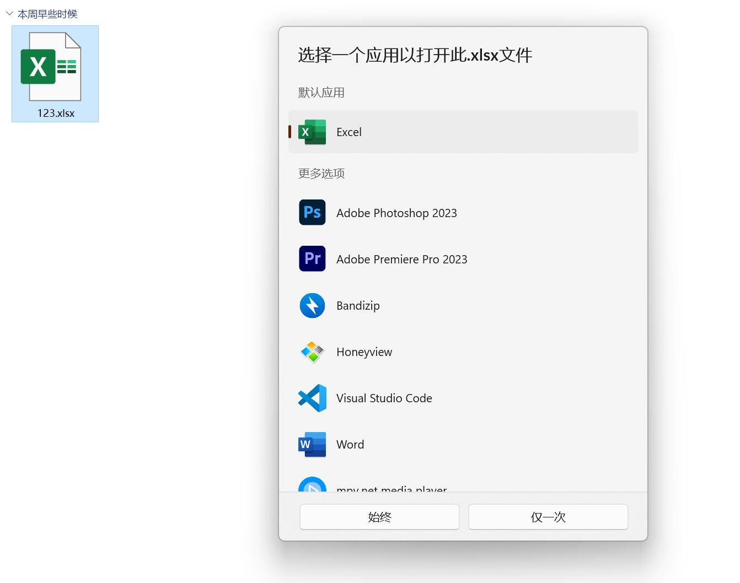
Task: Pick the Bandizip name in the list
Action: click(358, 306)
